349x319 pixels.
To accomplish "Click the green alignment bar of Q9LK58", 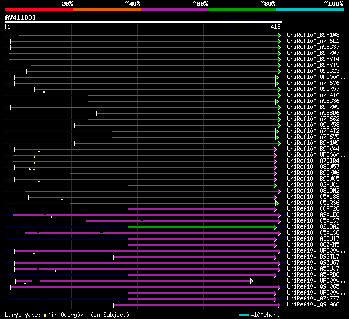I will click(x=176, y=126).
